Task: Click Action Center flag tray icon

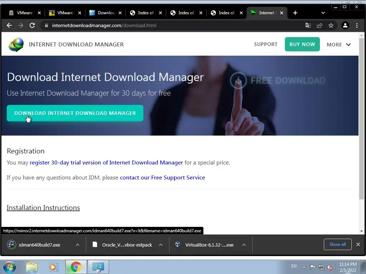Action: [x=312, y=267]
